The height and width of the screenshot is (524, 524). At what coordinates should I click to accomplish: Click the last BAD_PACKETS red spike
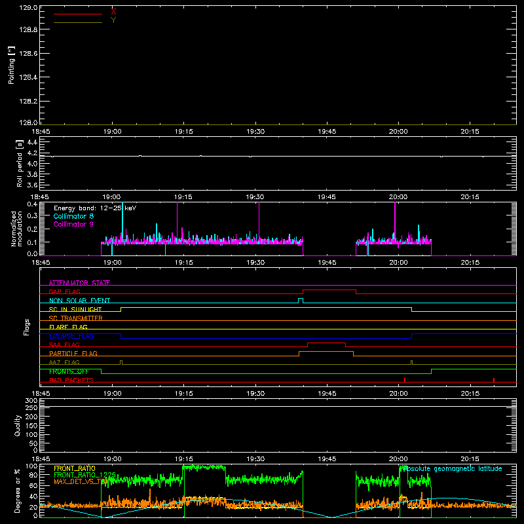[494, 380]
